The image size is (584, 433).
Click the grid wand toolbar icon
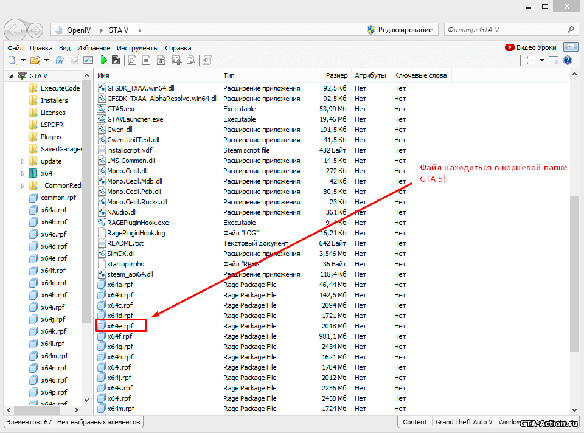[74, 60]
